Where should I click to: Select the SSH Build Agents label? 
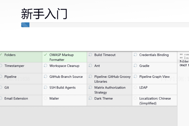pyautogui.click(x=62, y=88)
